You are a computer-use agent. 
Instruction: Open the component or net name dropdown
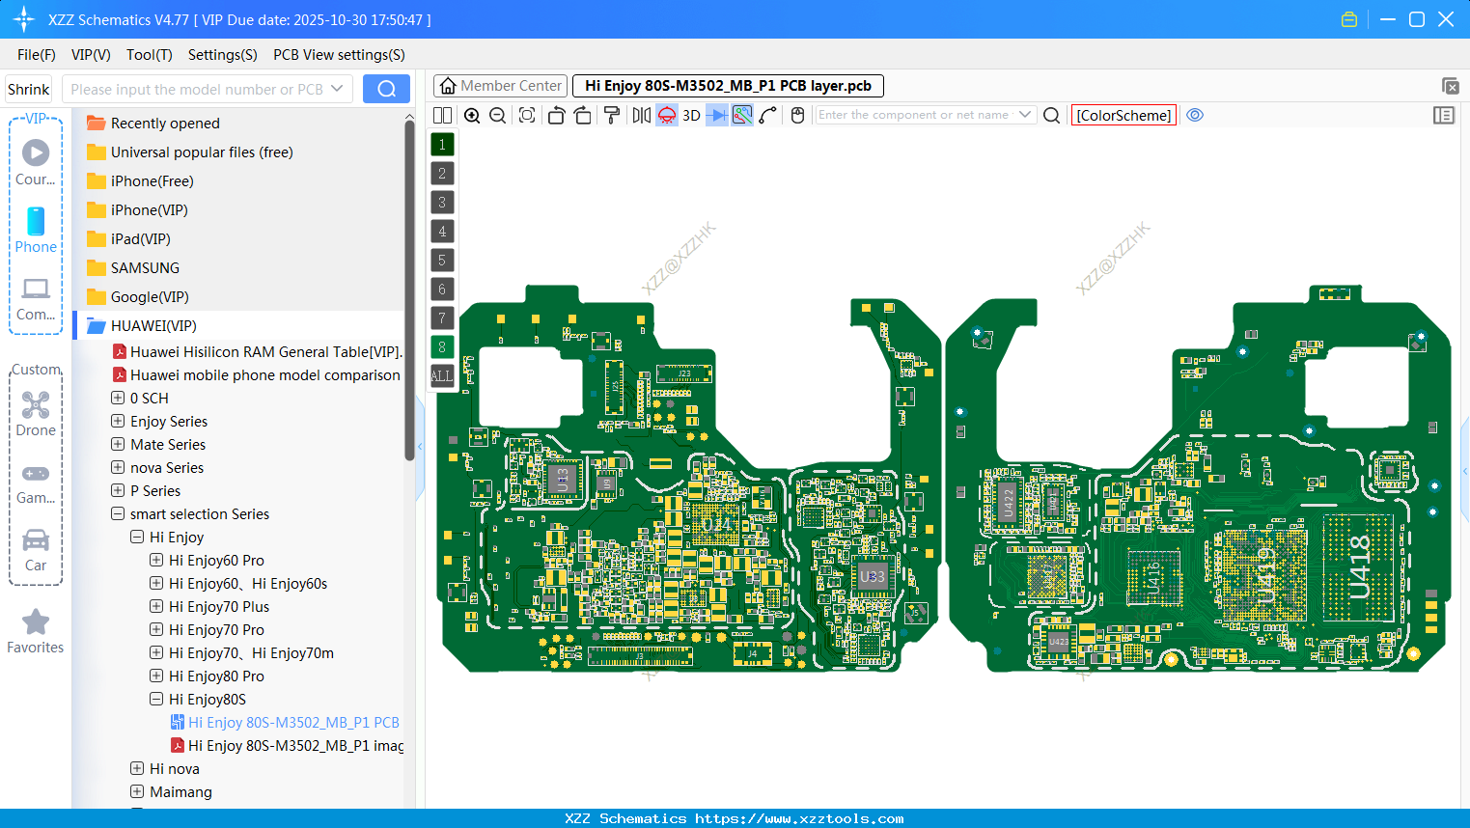point(1025,115)
